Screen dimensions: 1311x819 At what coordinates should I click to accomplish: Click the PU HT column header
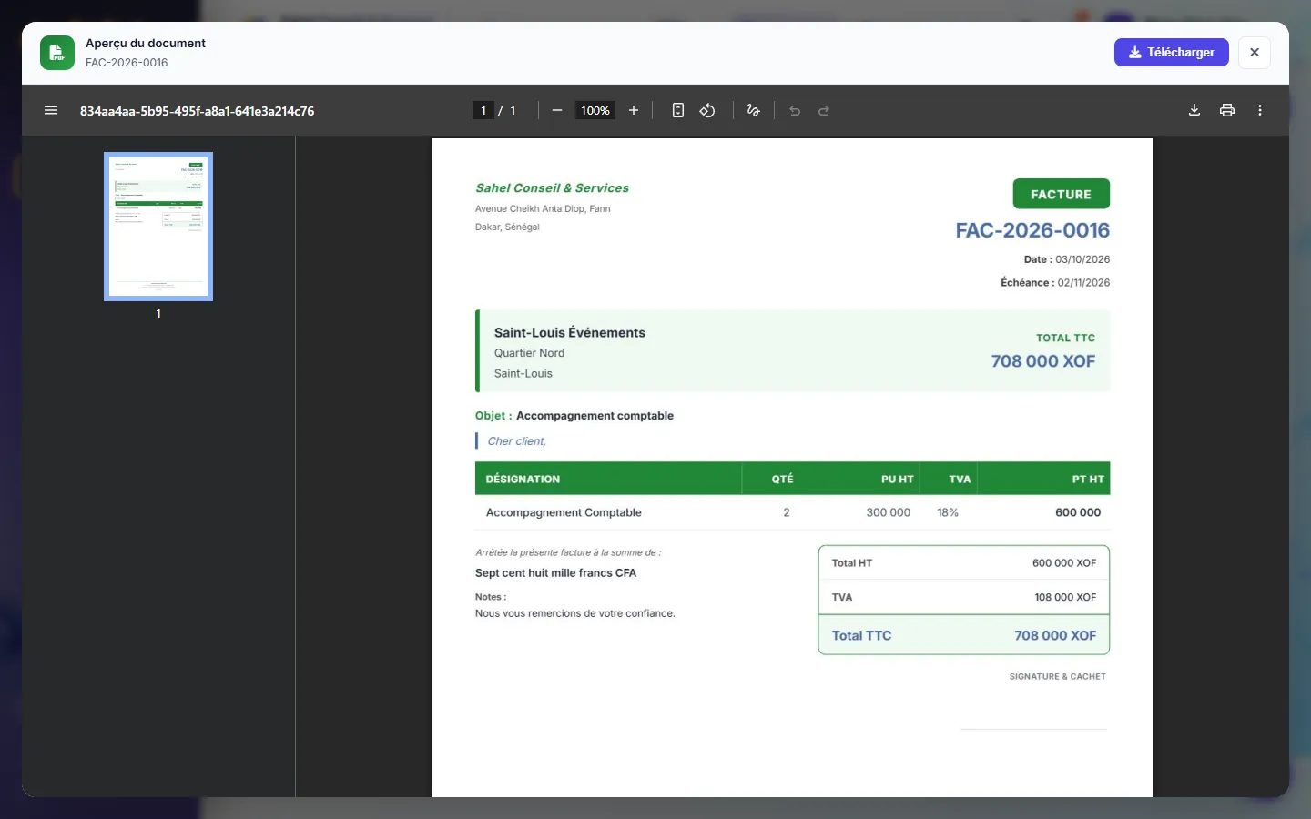point(897,479)
